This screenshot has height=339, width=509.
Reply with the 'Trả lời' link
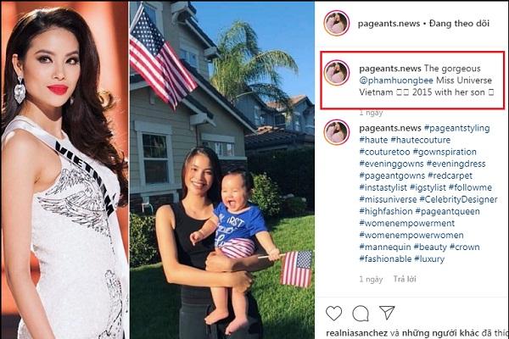(405, 279)
